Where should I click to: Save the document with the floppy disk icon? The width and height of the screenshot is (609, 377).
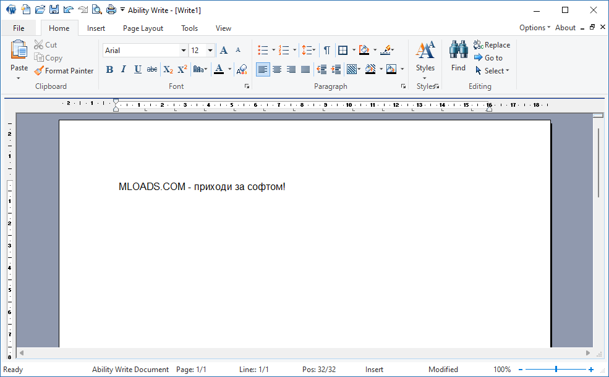[54, 9]
